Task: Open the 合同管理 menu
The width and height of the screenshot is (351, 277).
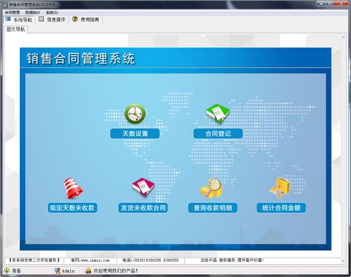Action: 12,12
